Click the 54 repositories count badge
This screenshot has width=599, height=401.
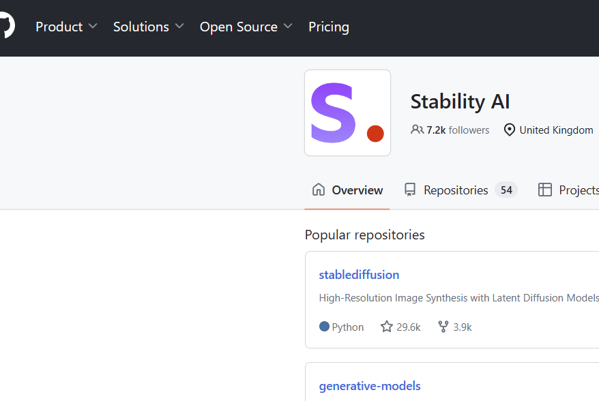tap(506, 190)
